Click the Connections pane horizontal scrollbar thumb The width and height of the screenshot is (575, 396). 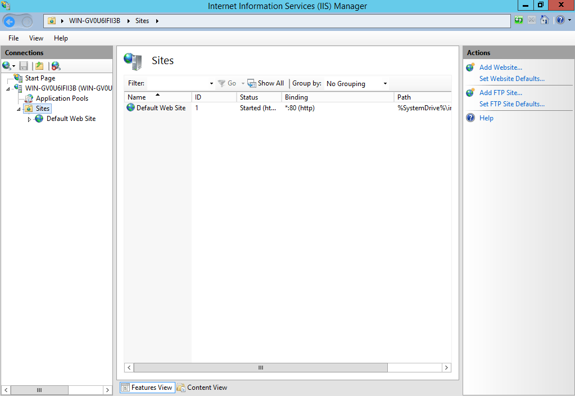pos(39,390)
